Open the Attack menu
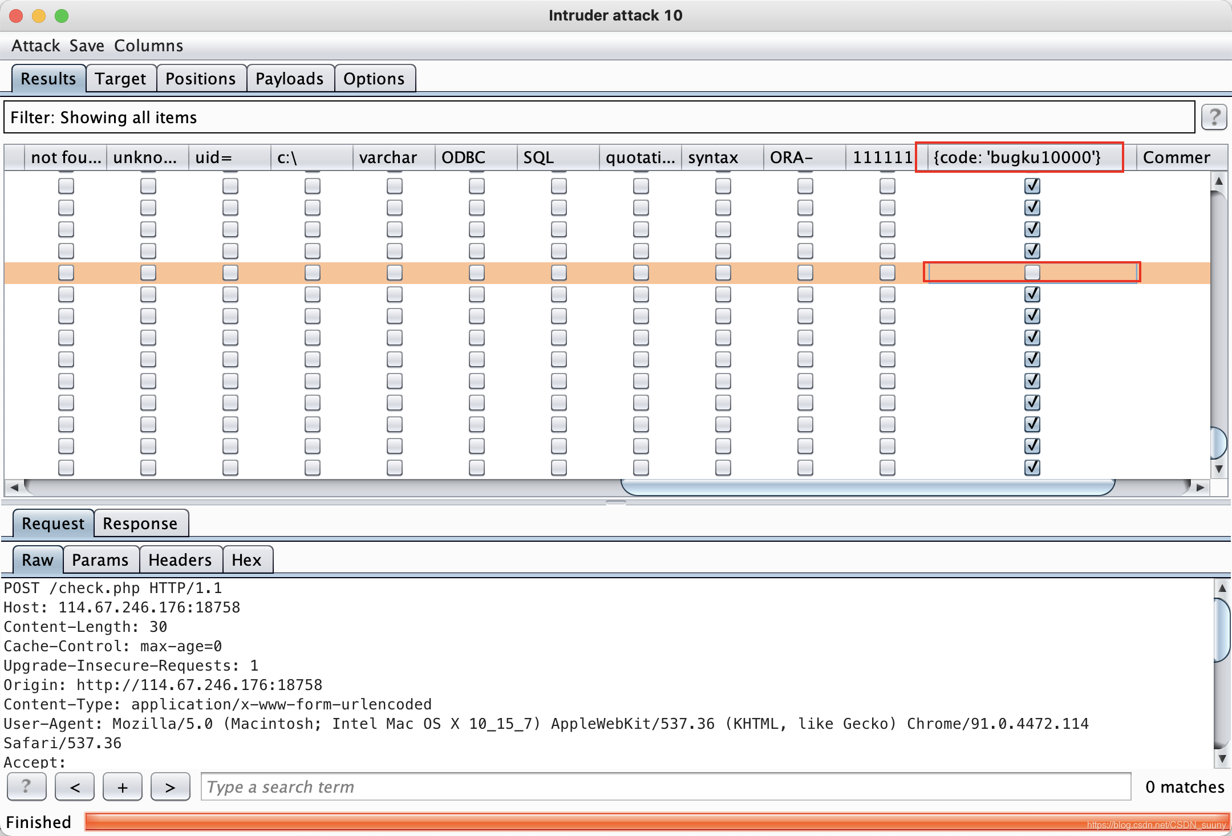Screen dimensions: 1232x836 36,46
